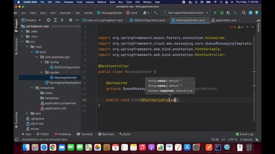Screen dimensions: 275x154
Task: Click the read-only lock icon in status bar
Action: click(x=257, y=139)
